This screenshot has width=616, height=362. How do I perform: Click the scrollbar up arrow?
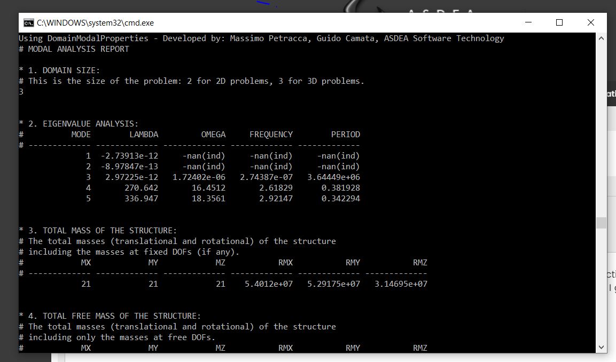tap(601, 38)
